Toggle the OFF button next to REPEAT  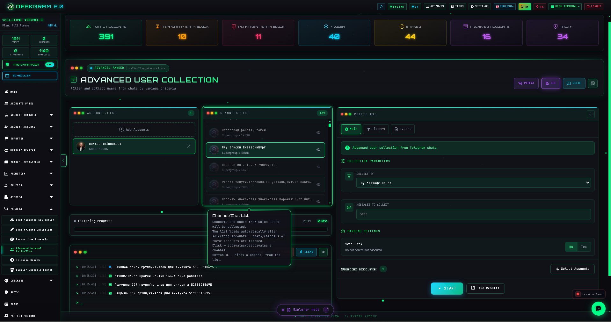[550, 83]
